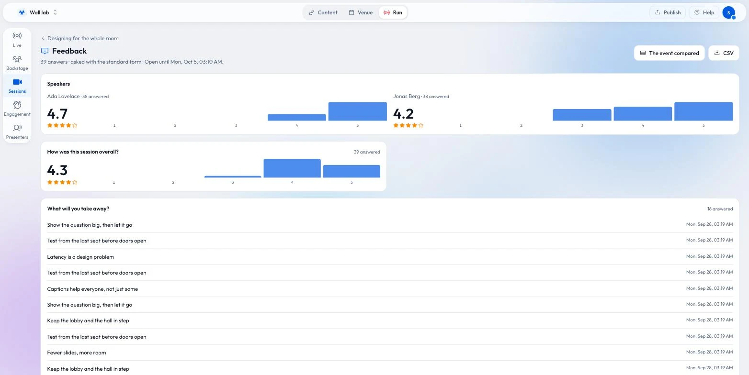
Task: Click the star rating under 4.2
Action: pos(408,125)
